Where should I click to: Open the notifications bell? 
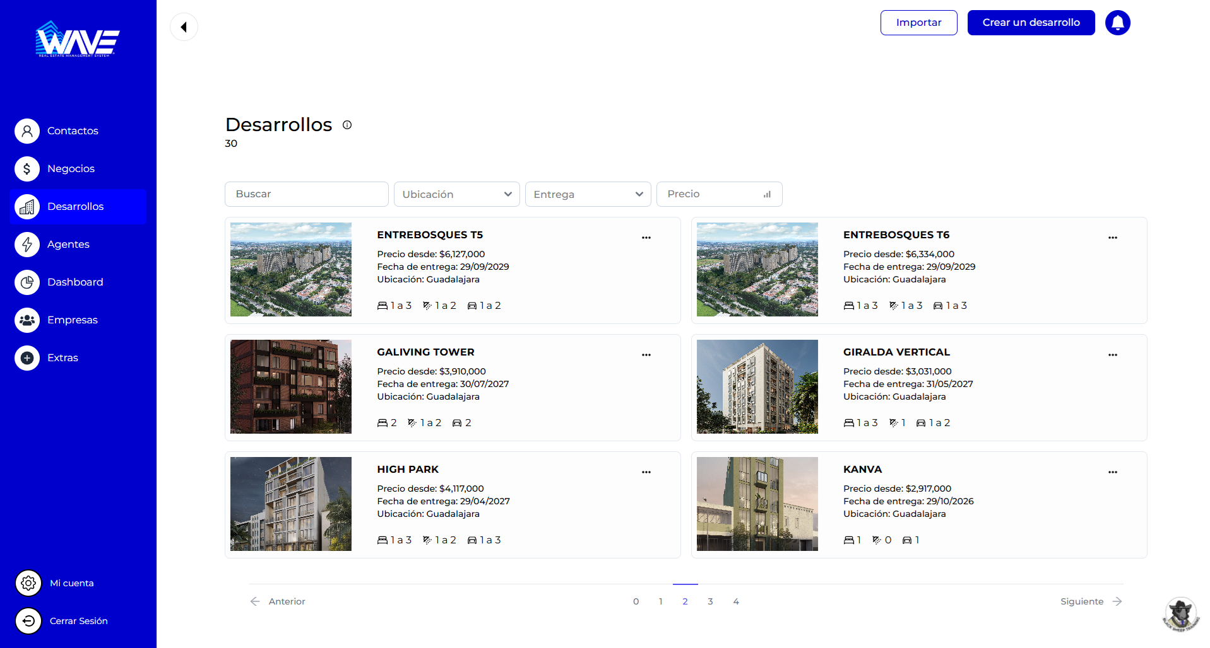tap(1117, 23)
